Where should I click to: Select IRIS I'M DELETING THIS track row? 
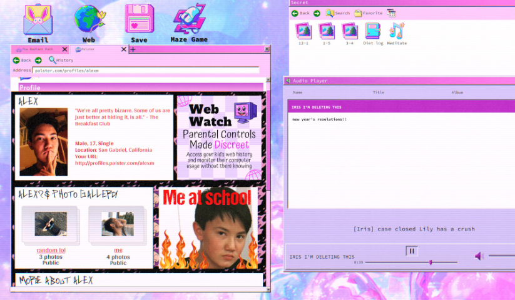[x=401, y=107]
